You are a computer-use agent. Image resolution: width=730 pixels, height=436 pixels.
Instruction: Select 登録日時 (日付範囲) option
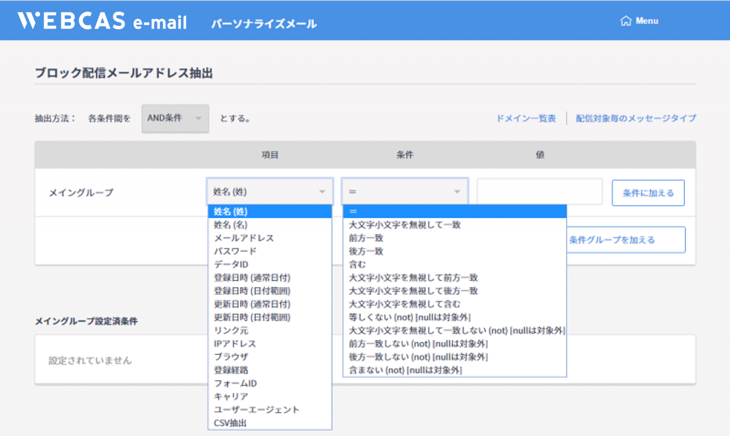[x=270, y=291]
